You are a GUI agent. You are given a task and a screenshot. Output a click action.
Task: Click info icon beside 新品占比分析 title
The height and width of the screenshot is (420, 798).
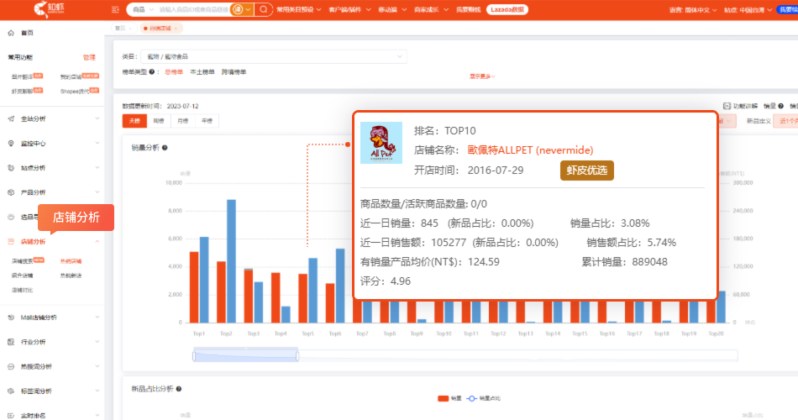click(179, 389)
